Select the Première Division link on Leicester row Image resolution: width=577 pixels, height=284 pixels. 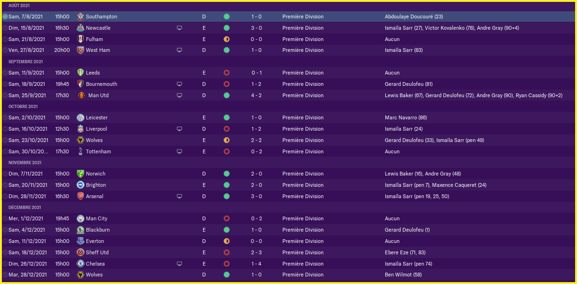click(303, 117)
